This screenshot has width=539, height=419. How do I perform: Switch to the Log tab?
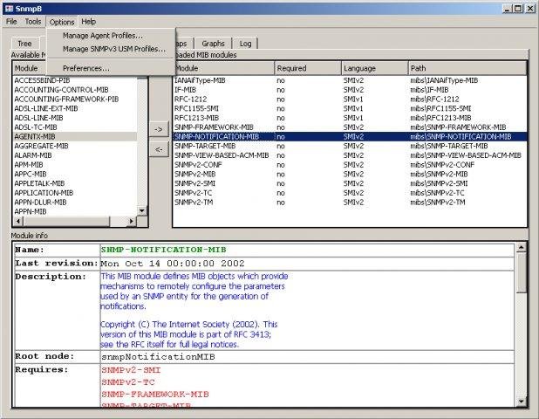pyautogui.click(x=245, y=43)
